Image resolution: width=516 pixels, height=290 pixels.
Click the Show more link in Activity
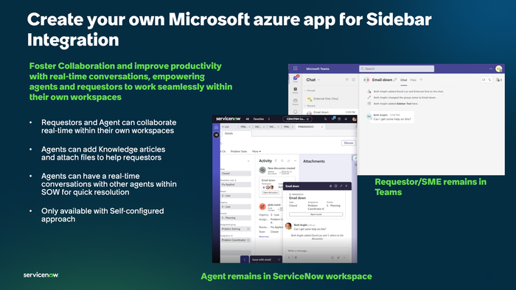[x=264, y=236]
